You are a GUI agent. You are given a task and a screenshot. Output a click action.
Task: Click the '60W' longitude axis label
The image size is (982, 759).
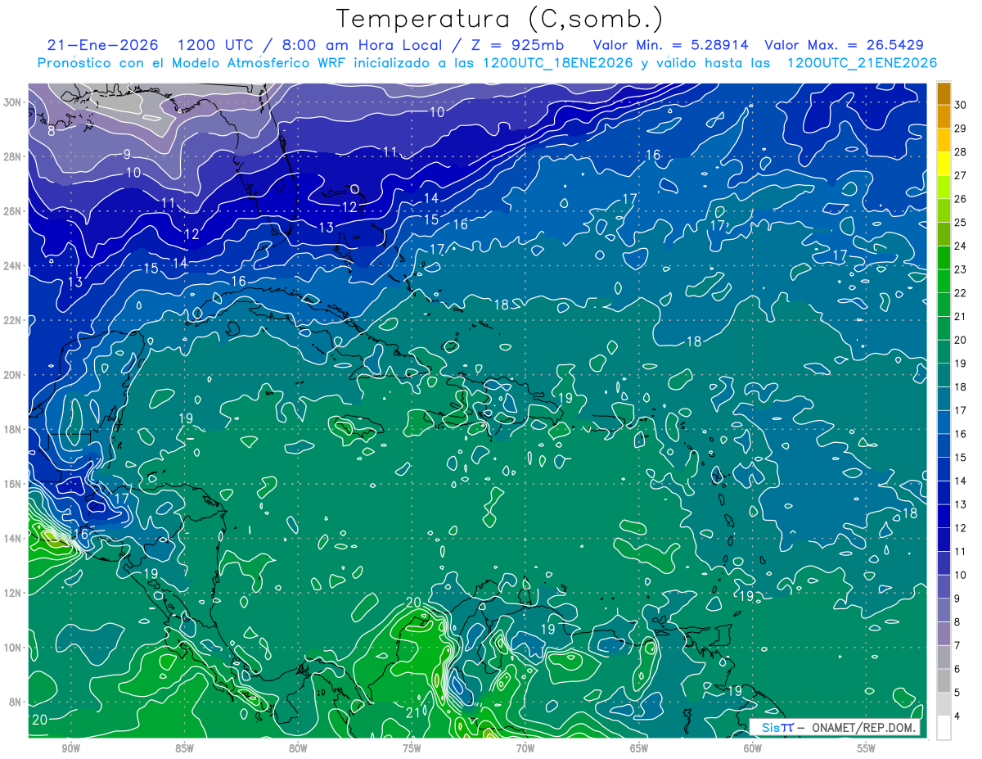tap(753, 748)
